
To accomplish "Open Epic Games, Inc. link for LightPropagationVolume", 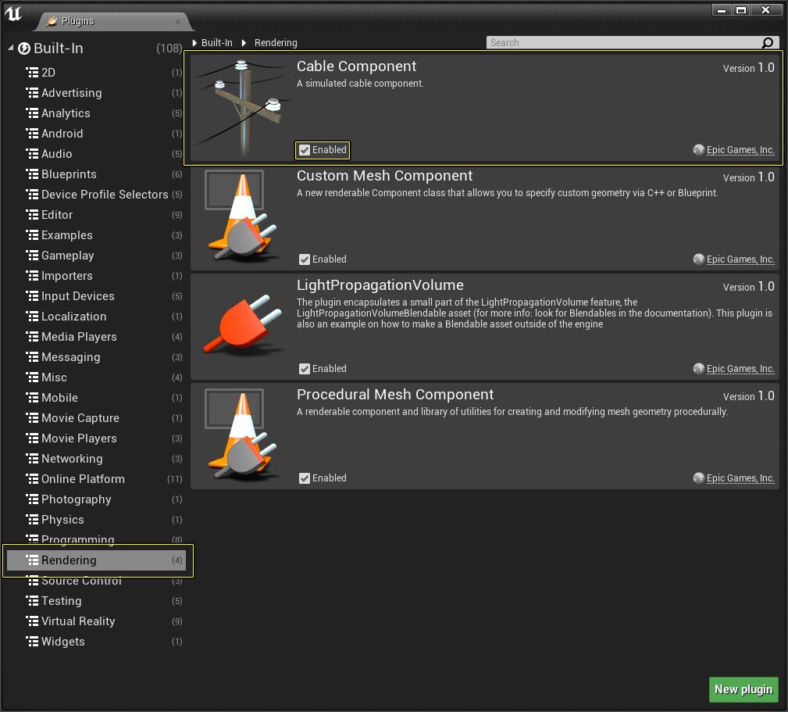I will 740,369.
